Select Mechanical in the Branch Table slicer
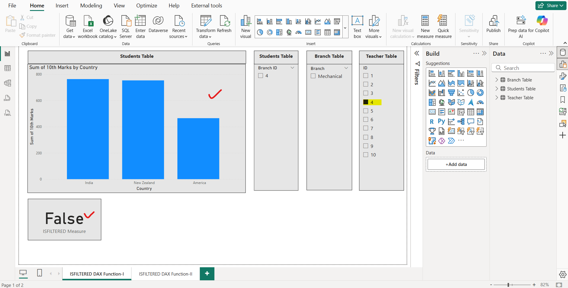The image size is (568, 288). 314,76
